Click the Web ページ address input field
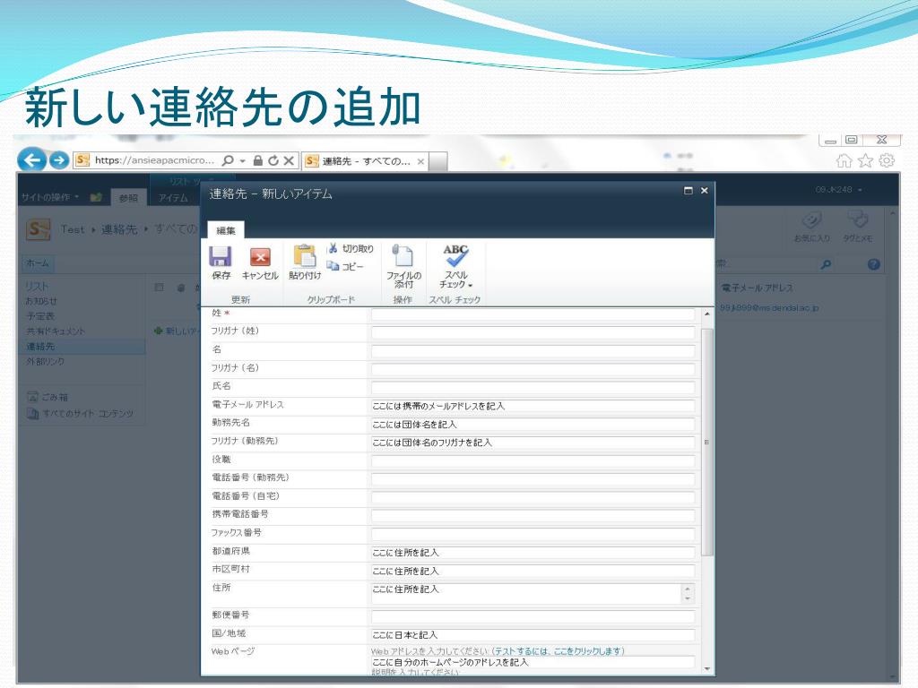918x688 pixels. (533, 662)
